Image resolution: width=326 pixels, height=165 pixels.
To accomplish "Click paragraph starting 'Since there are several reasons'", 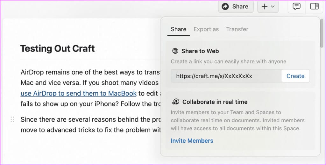I will 91,125.
